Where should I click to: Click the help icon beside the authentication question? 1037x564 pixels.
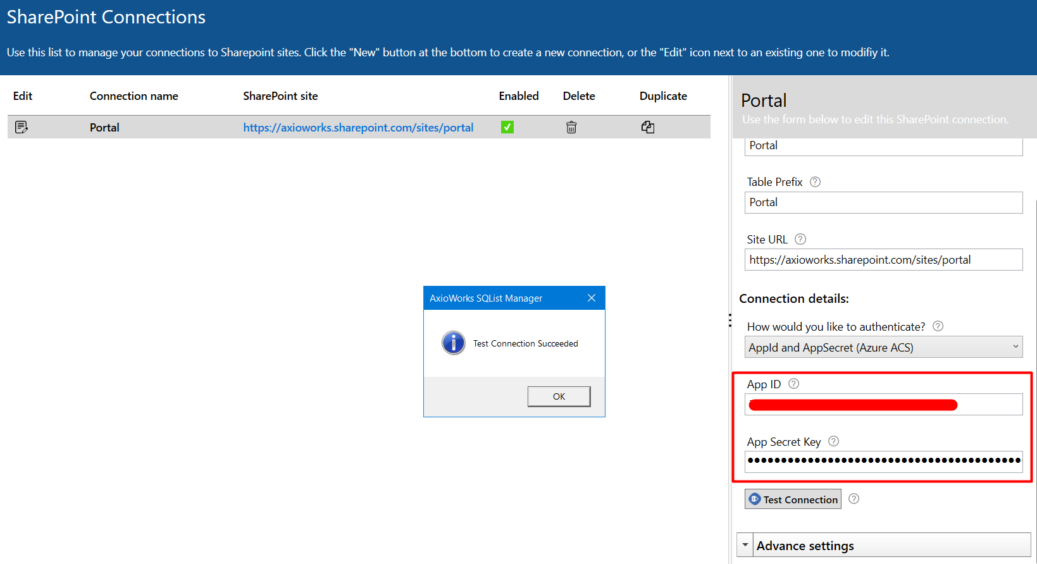pos(938,326)
